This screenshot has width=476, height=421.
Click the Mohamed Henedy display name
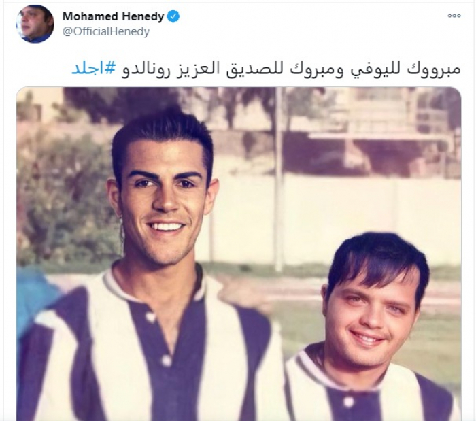(114, 16)
